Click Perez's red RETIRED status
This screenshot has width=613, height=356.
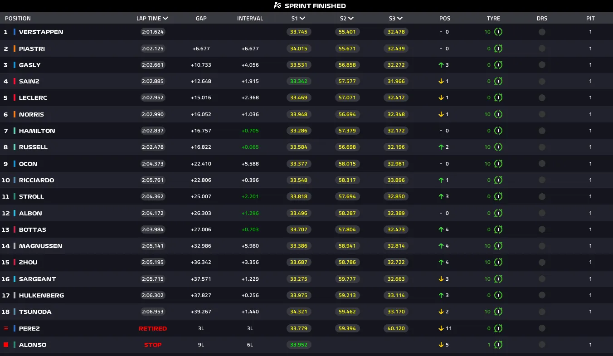tap(153, 328)
